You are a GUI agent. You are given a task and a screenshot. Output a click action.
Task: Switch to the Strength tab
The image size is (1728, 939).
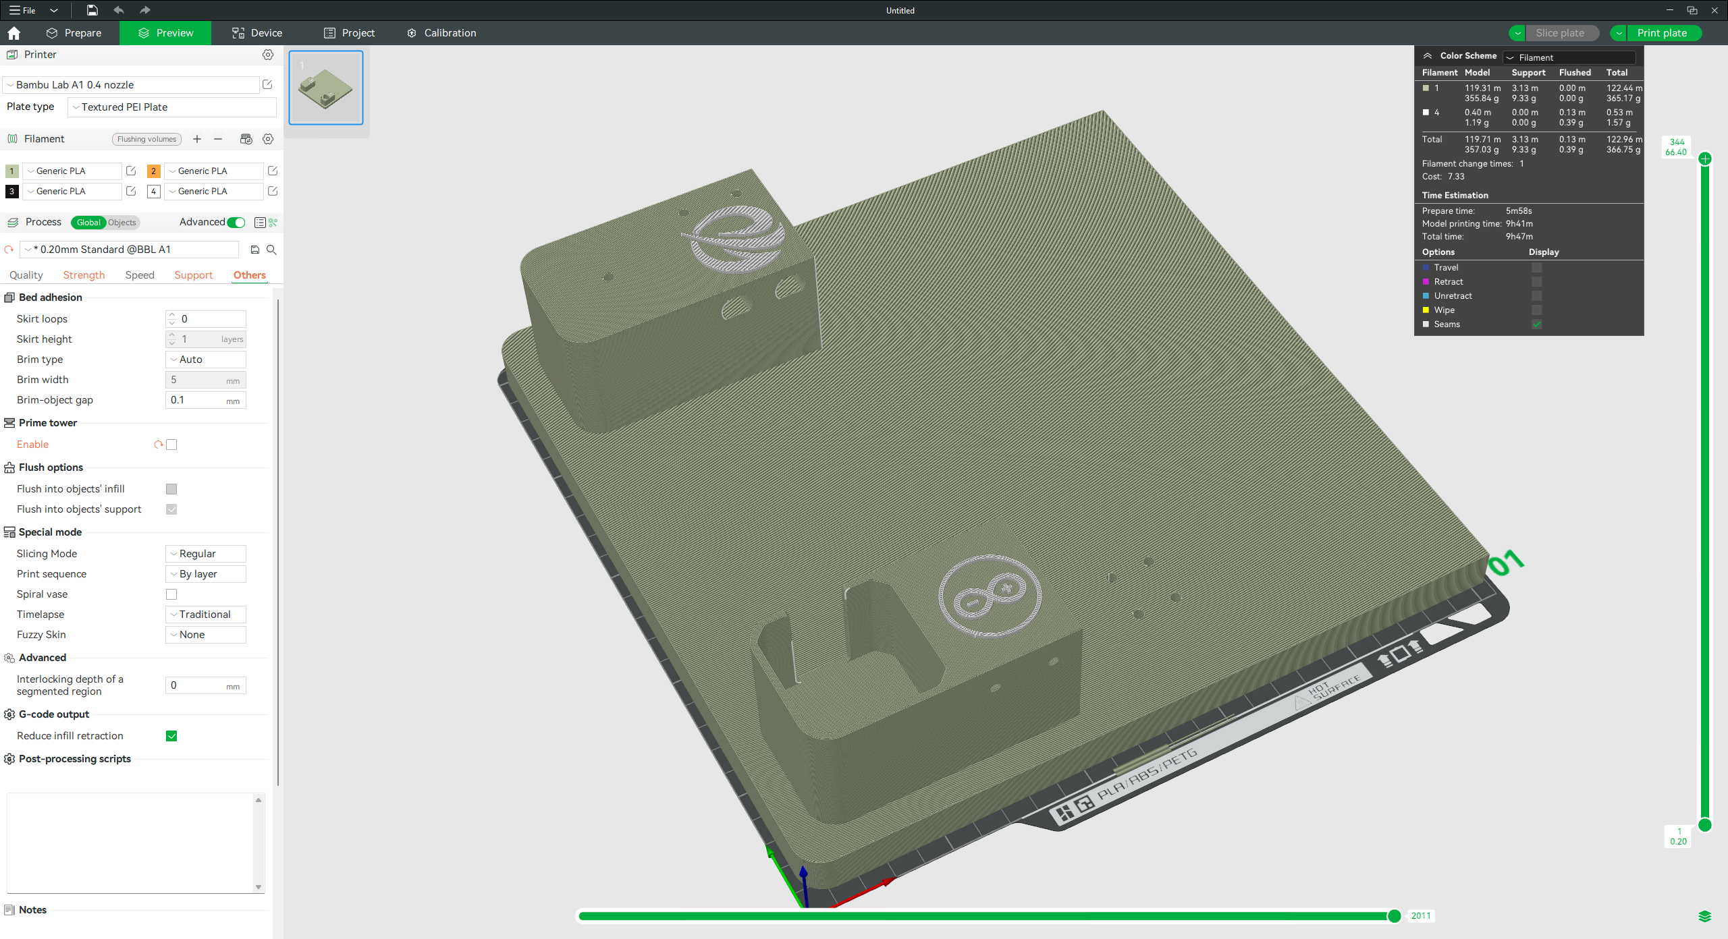[x=84, y=275]
